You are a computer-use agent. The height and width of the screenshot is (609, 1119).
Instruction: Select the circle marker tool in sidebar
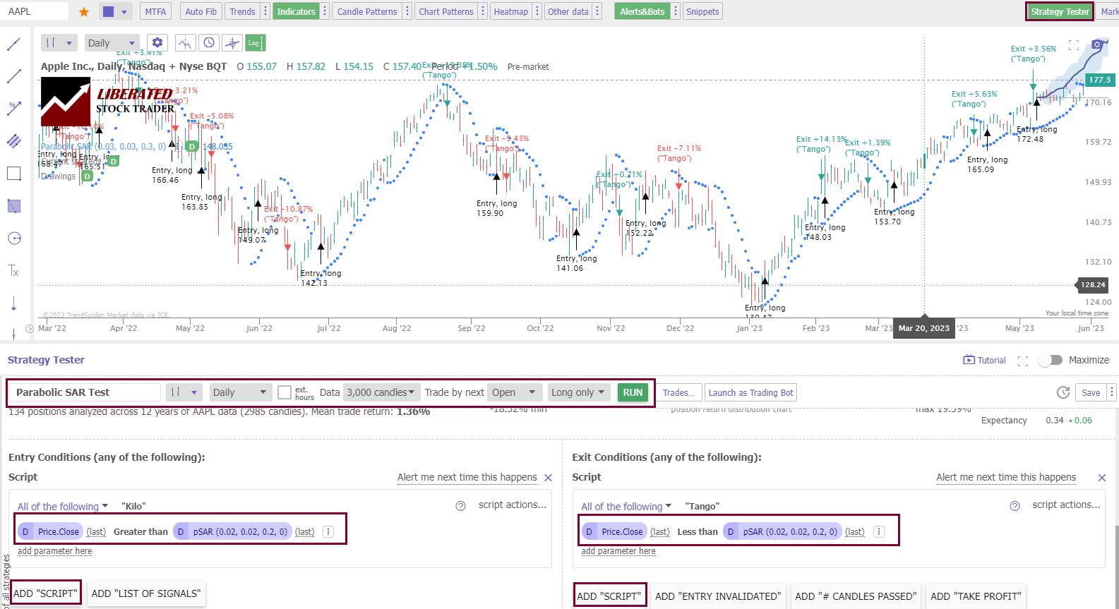(14, 239)
